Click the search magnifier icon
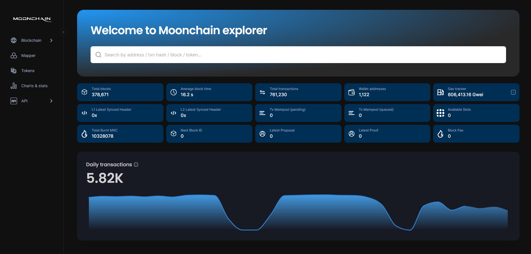The width and height of the screenshot is (531, 254). [x=98, y=55]
